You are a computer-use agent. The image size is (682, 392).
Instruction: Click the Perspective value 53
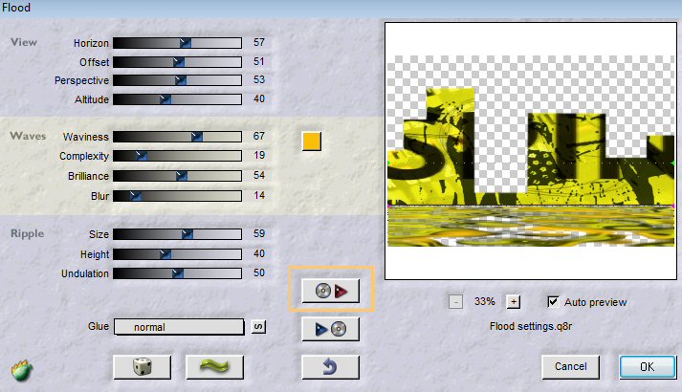pyautogui.click(x=259, y=79)
